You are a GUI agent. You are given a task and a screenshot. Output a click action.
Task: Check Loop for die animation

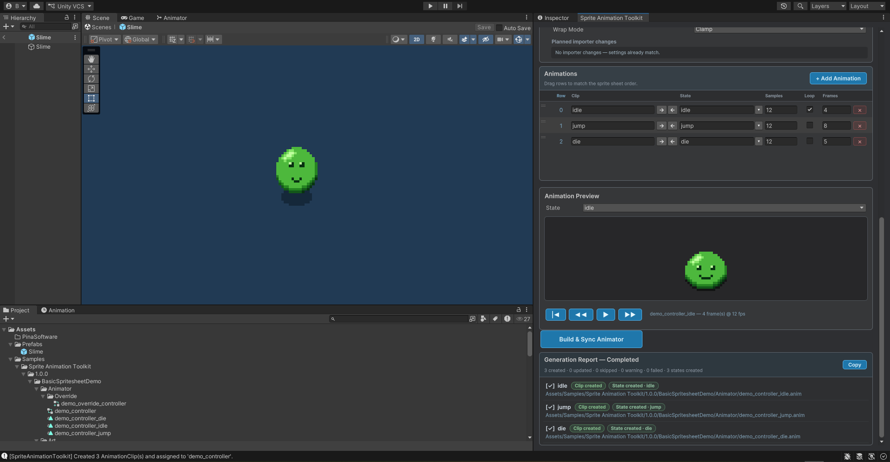(x=810, y=141)
